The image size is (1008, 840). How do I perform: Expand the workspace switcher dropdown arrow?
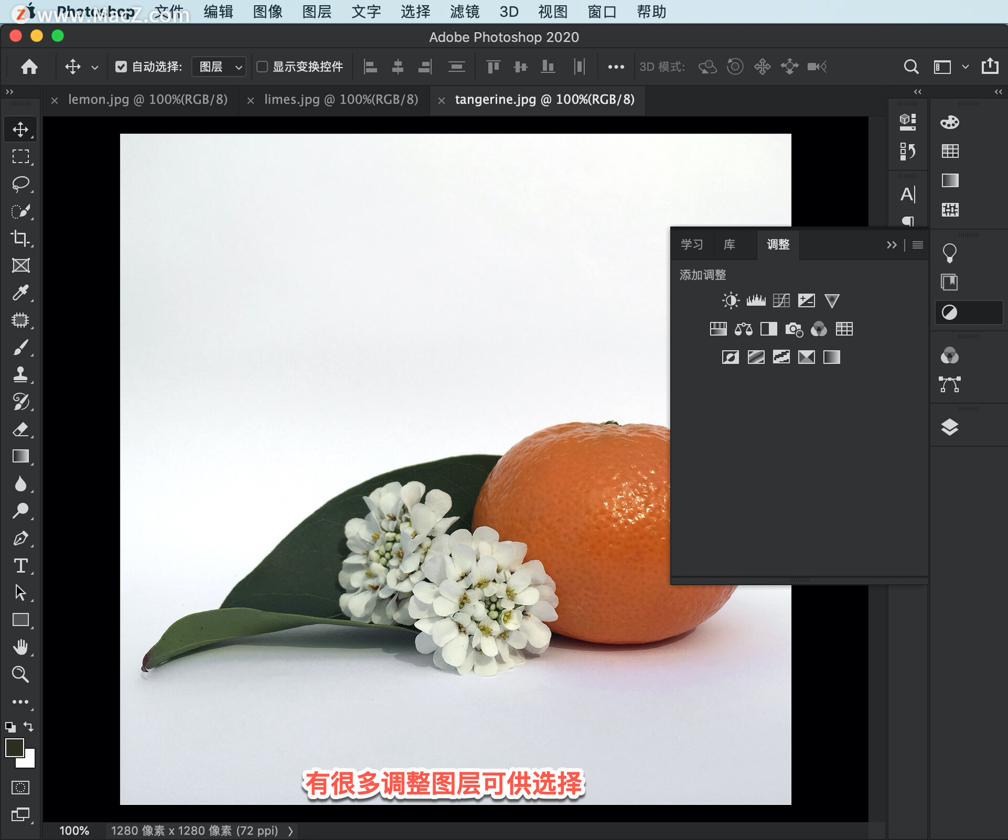click(x=965, y=67)
